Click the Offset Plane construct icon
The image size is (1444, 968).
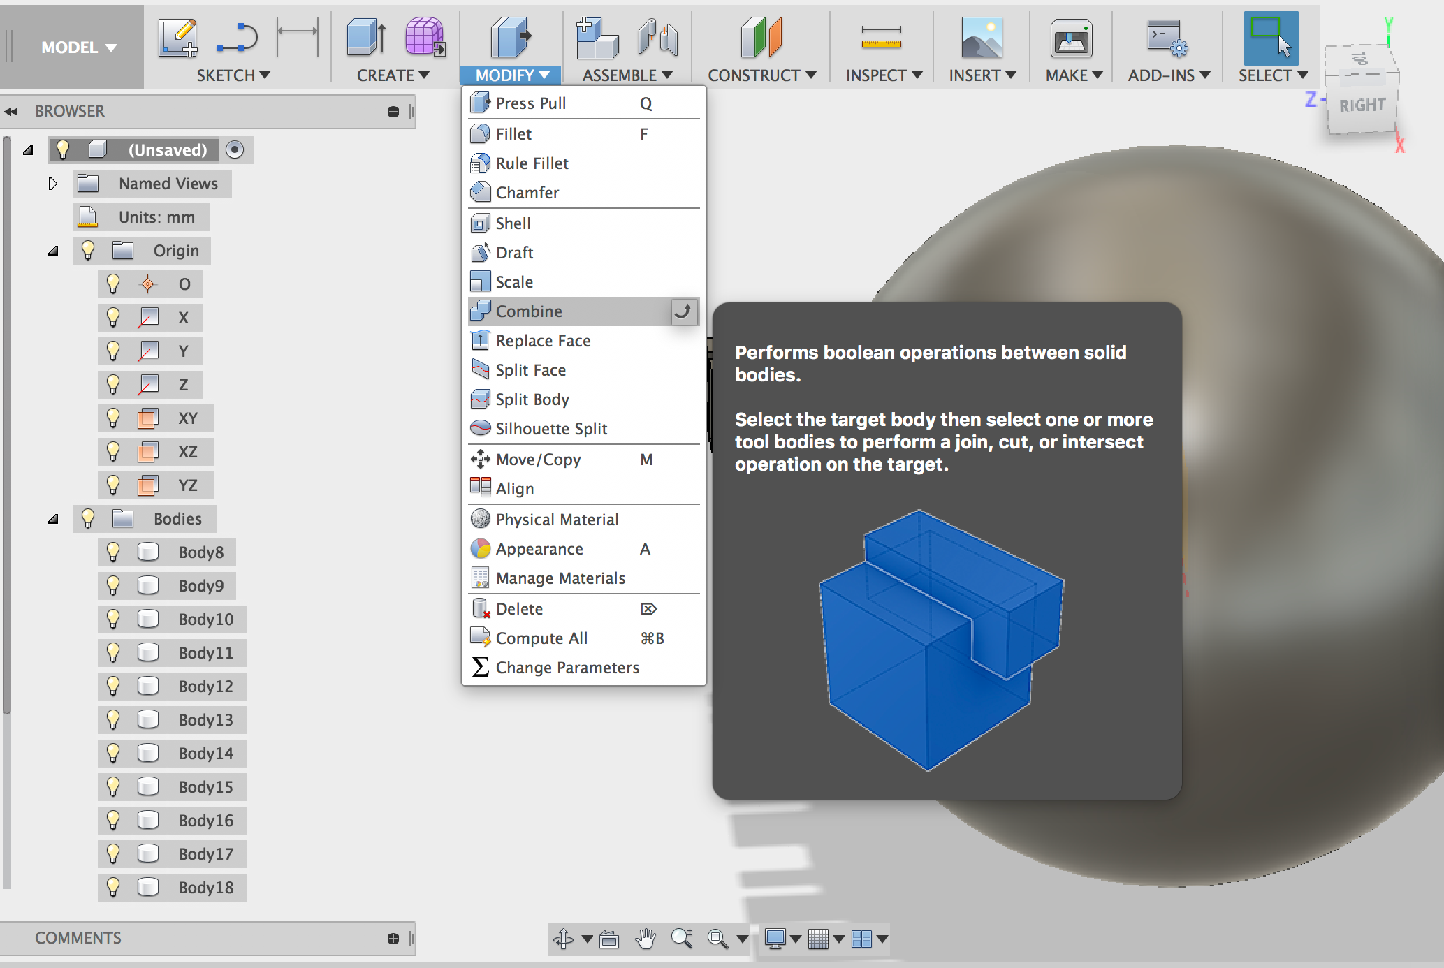click(761, 38)
